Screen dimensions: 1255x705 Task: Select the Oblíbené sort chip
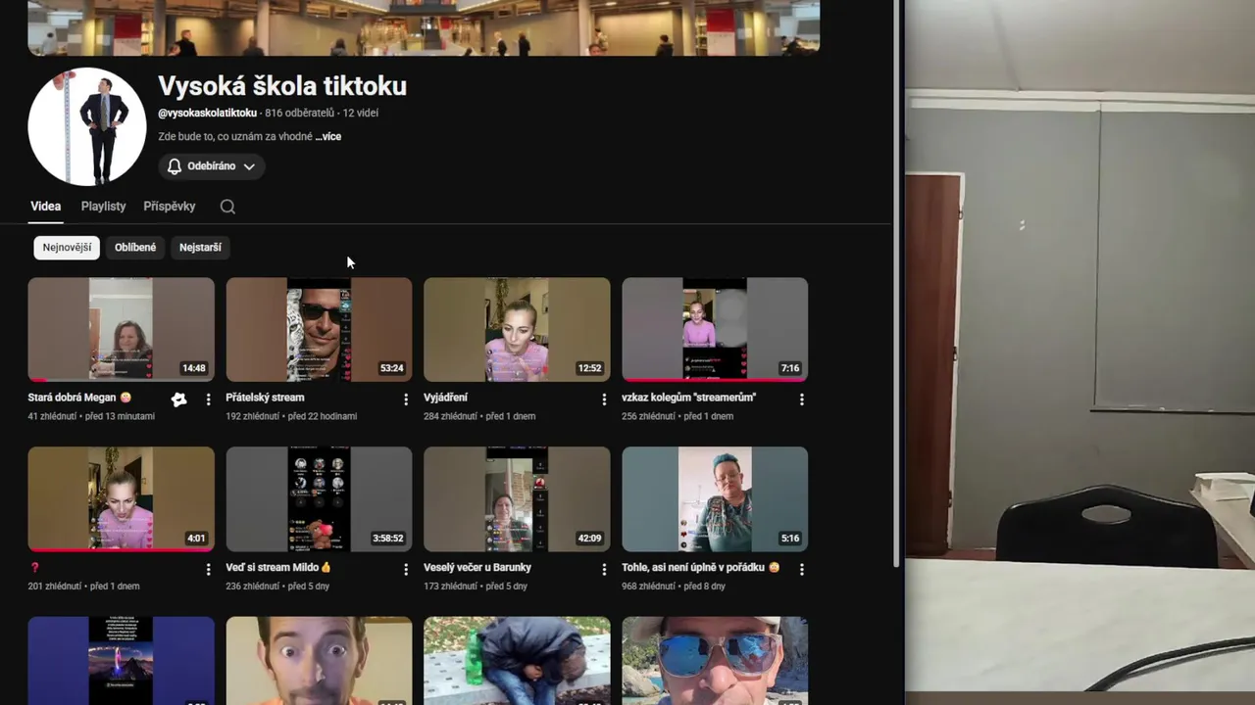[x=135, y=248]
